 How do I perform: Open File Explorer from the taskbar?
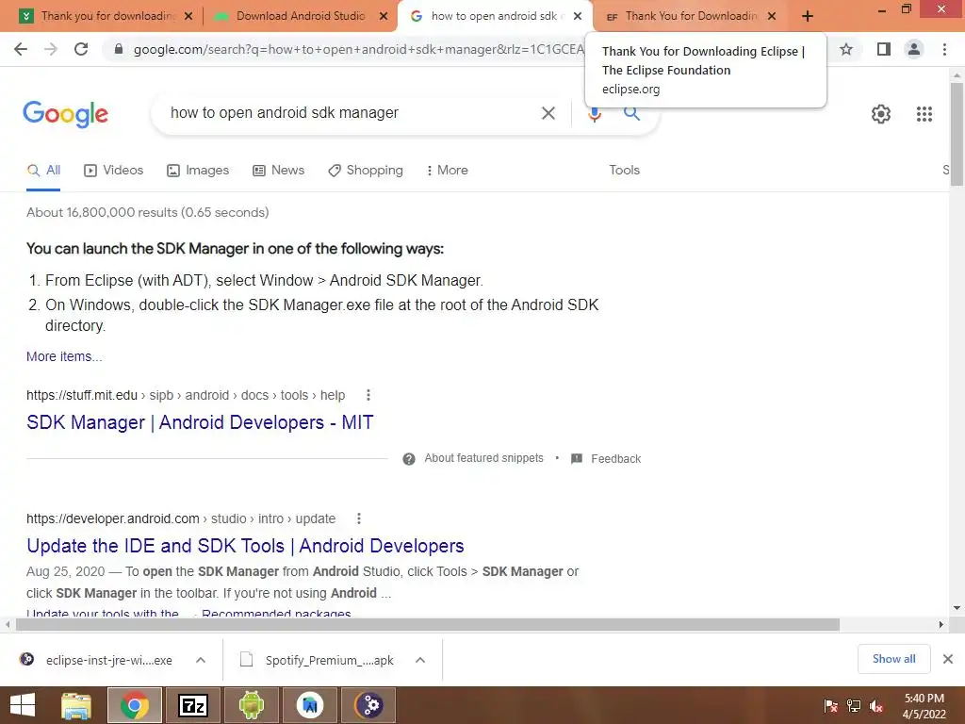(76, 705)
